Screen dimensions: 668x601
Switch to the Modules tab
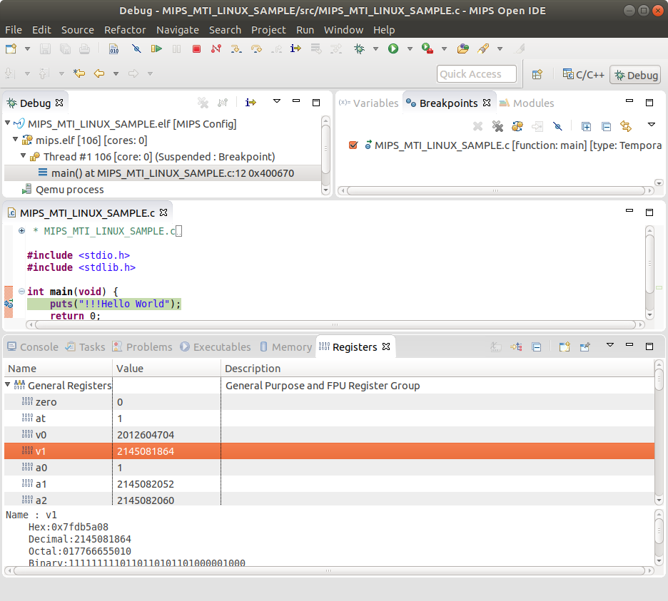point(527,103)
